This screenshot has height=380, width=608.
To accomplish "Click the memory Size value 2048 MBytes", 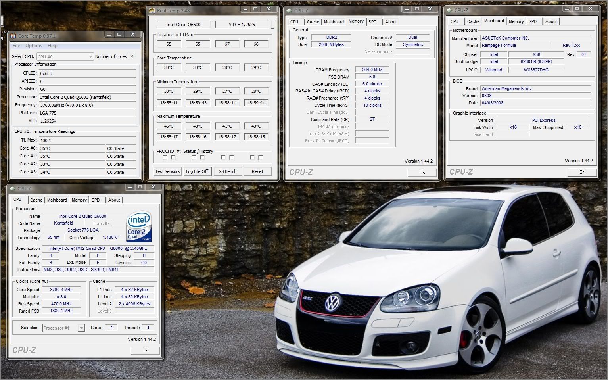I will point(331,45).
